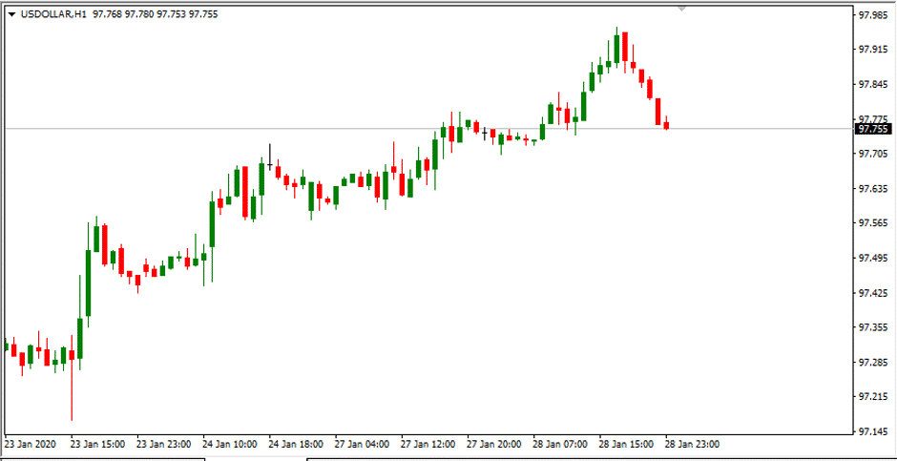Image resolution: width=897 pixels, height=461 pixels.
Task: Click the 97.985 price scale label
Action: point(873,15)
